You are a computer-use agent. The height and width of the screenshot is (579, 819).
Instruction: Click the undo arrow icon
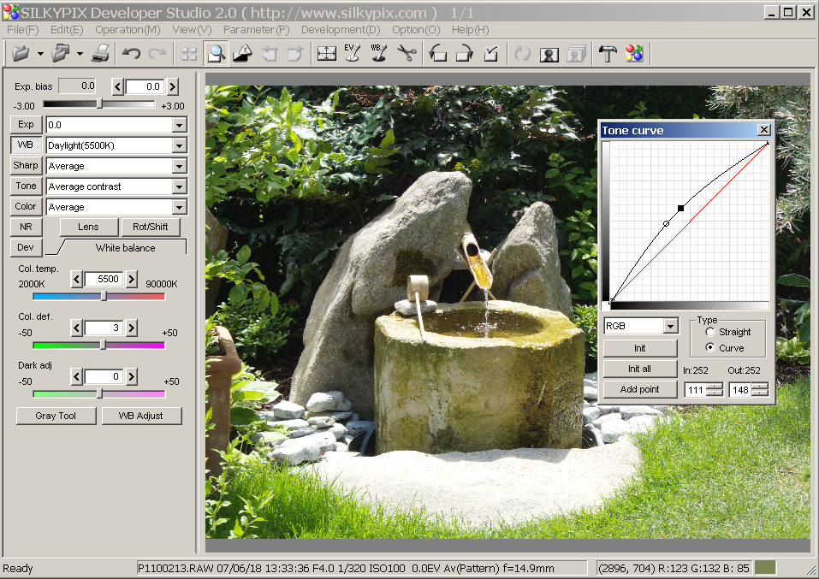pos(131,54)
